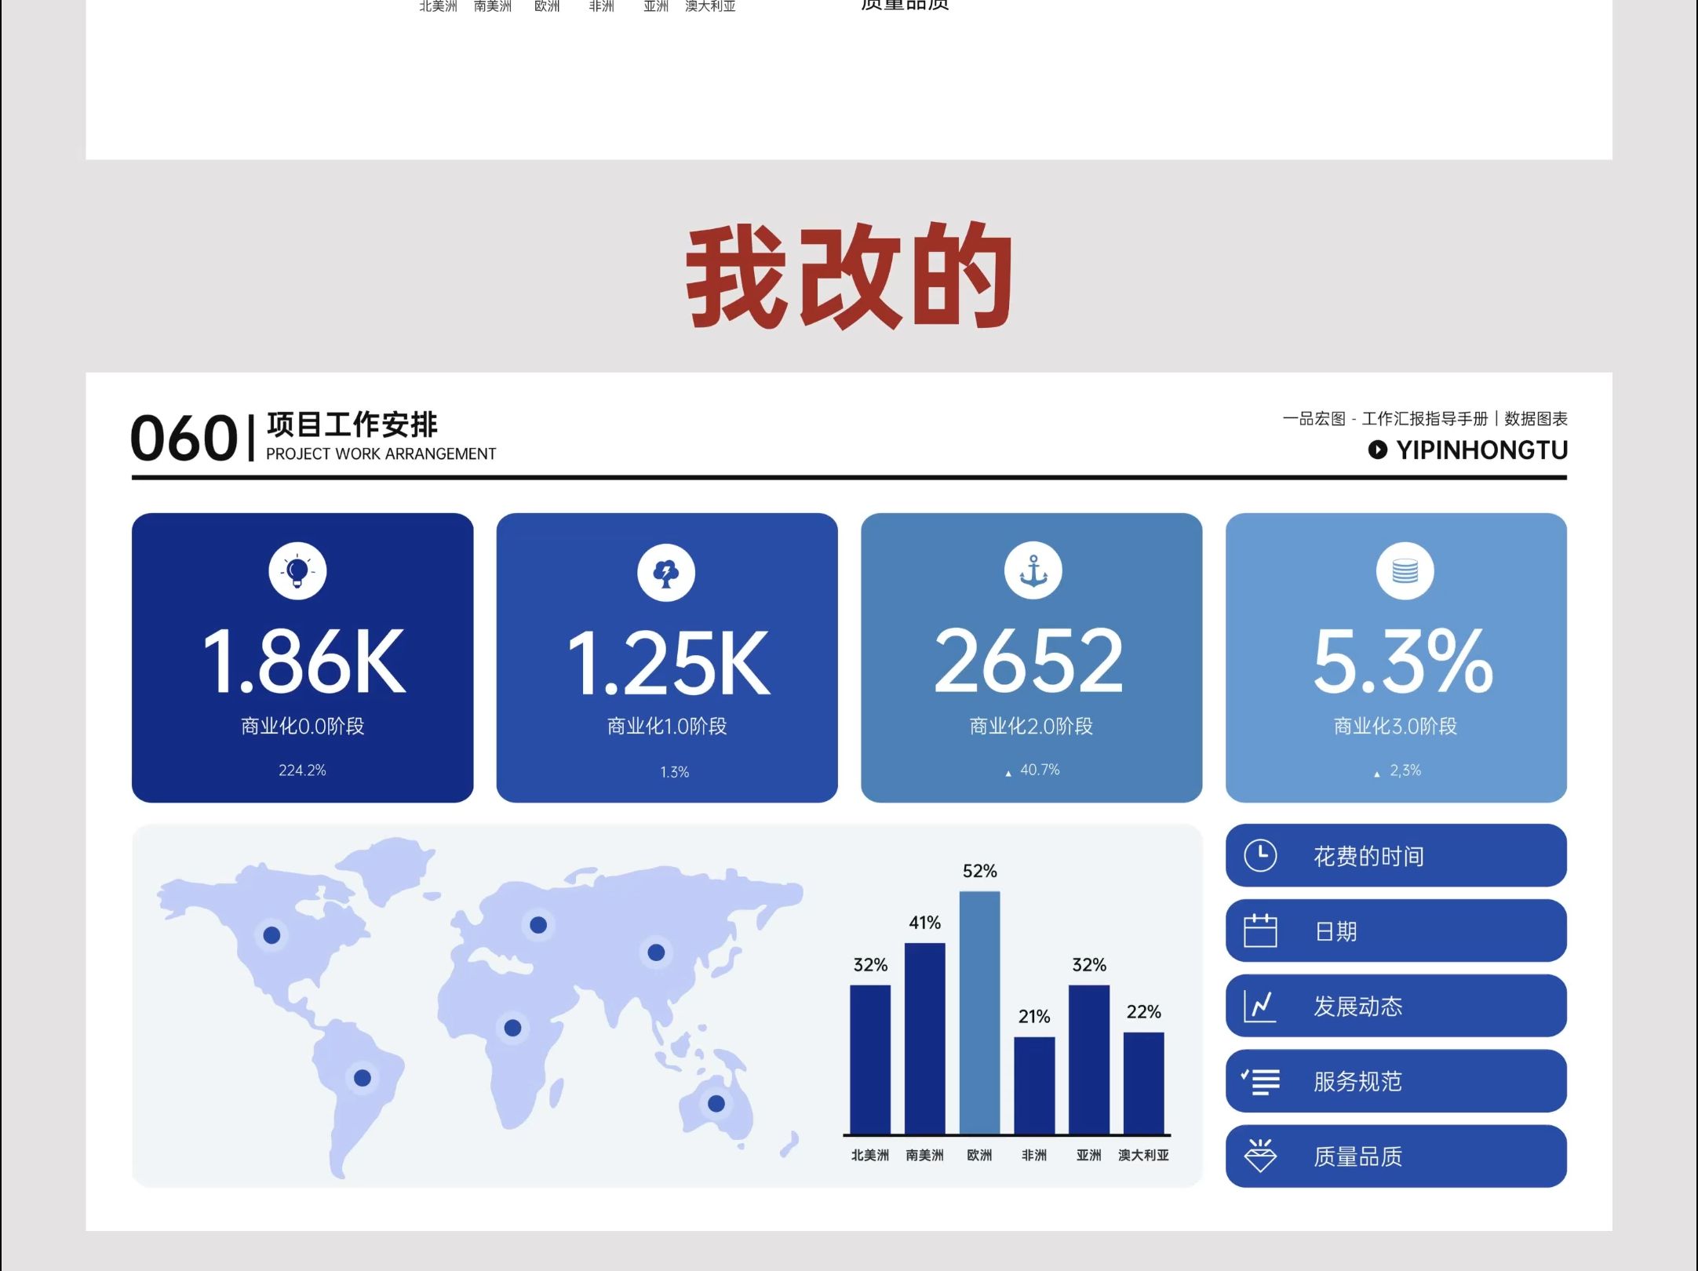Screen dimensions: 1698x1271
Task: Click the 40.7% text
Action: 1040,770
